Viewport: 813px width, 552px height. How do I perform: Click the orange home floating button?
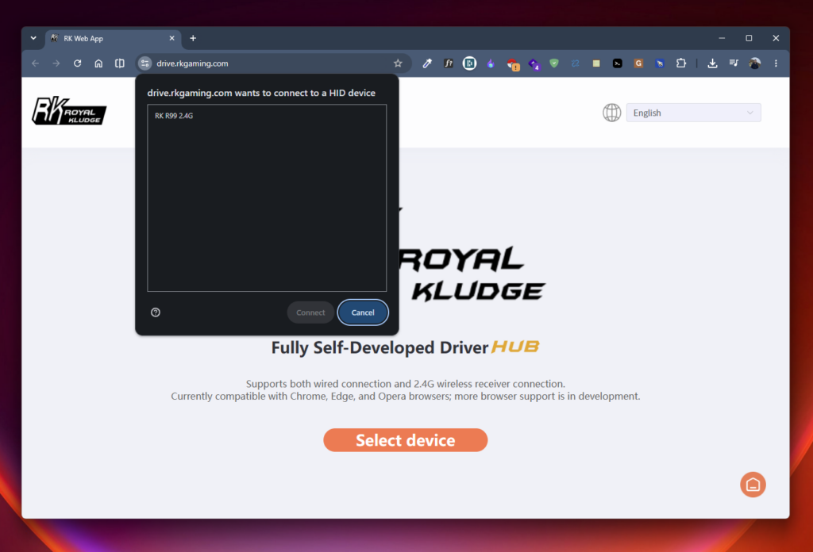coord(753,485)
